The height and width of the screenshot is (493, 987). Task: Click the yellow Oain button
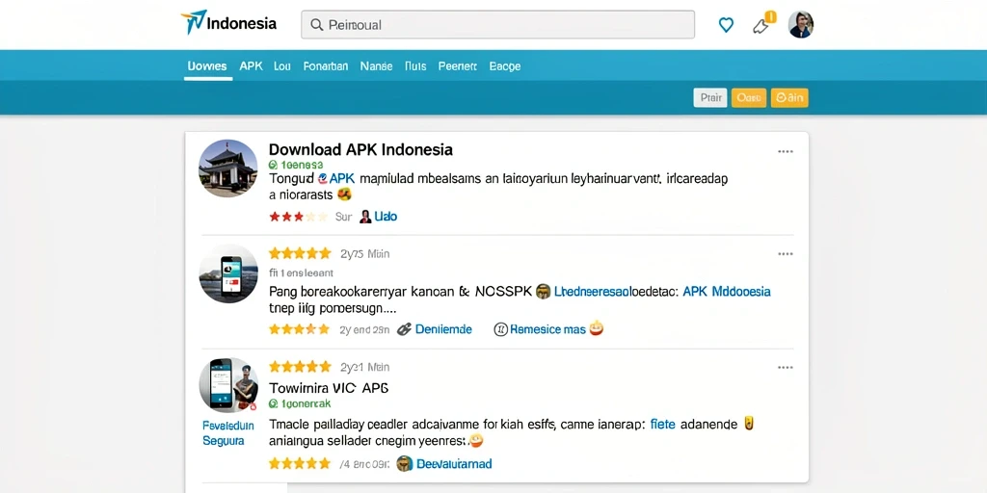(789, 97)
